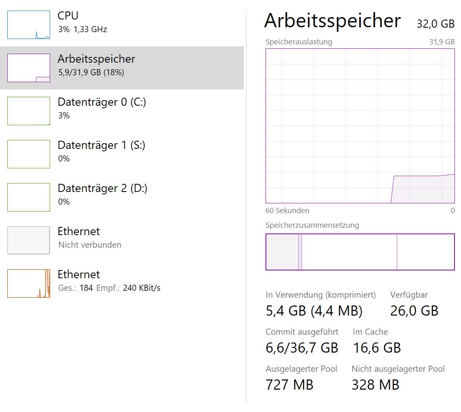
Task: Show Datenträger 1 (S:) performance
Action: pos(101,145)
